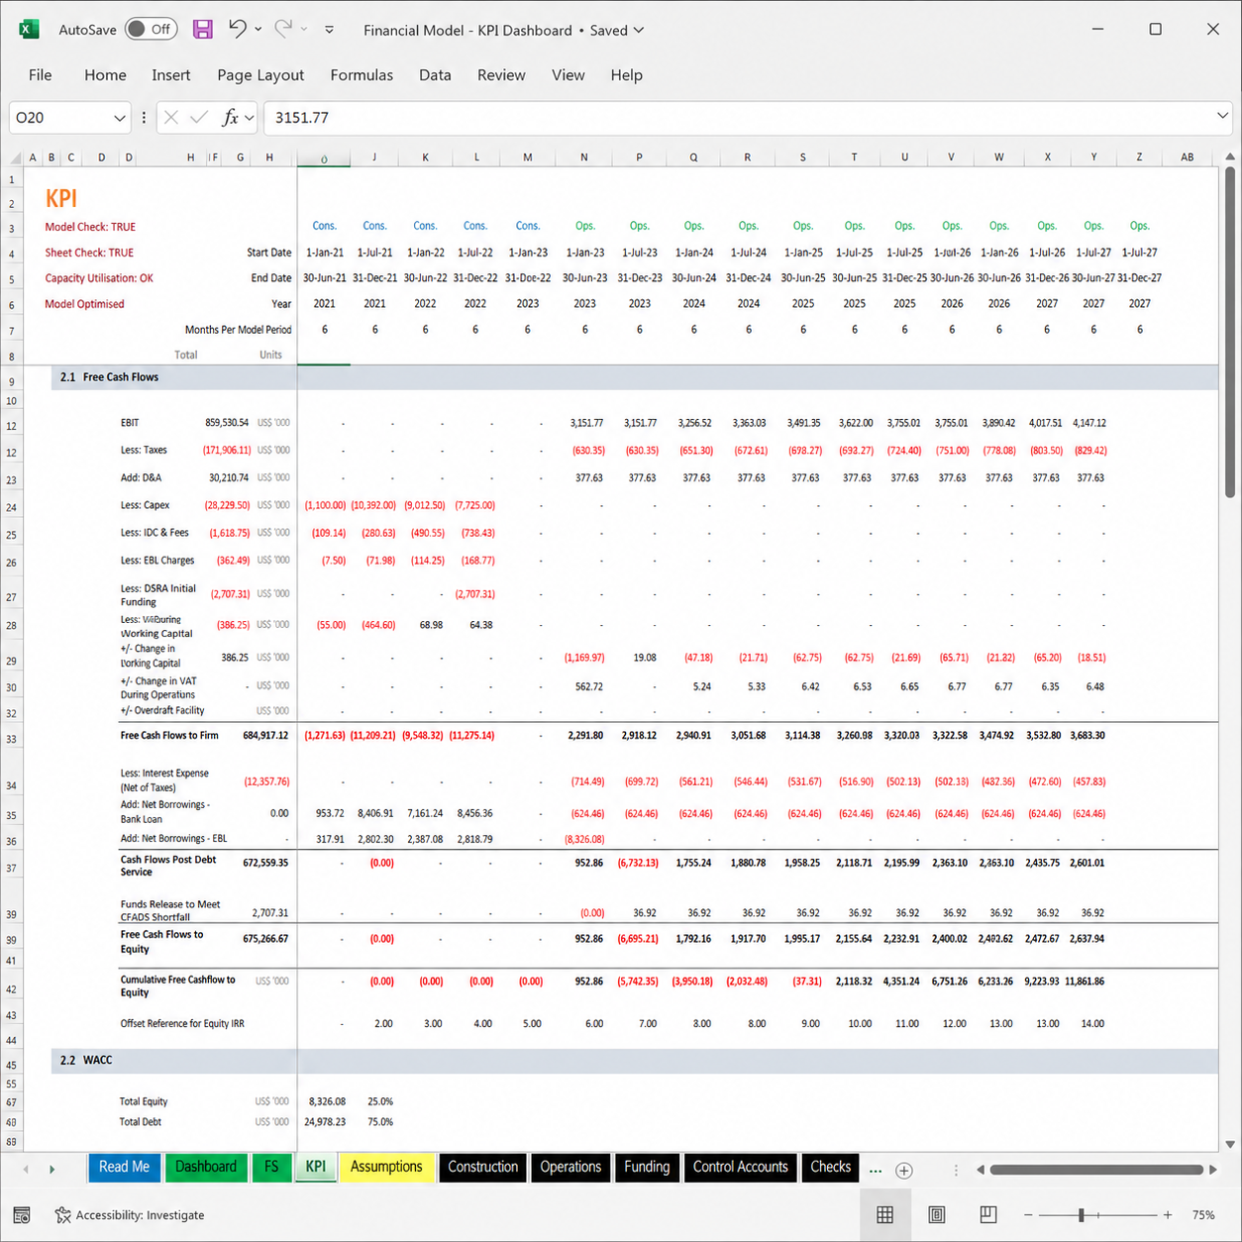Open the Assumptions sheet tab
1242x1242 pixels.
tap(386, 1167)
